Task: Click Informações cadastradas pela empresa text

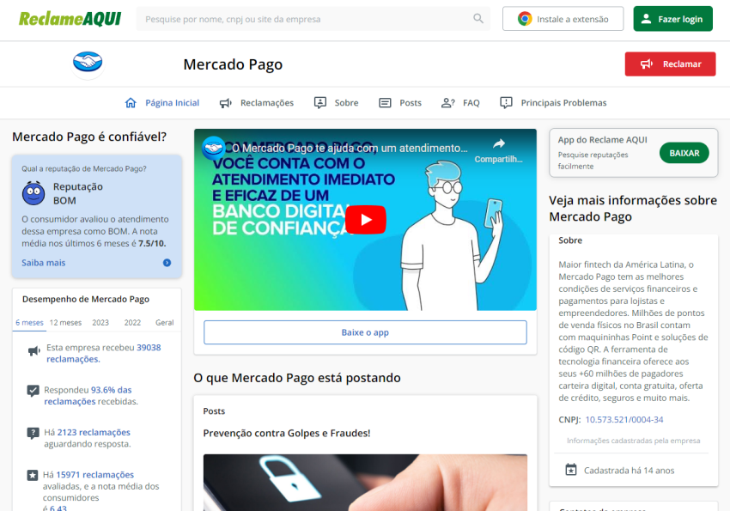Action: pos(633,441)
